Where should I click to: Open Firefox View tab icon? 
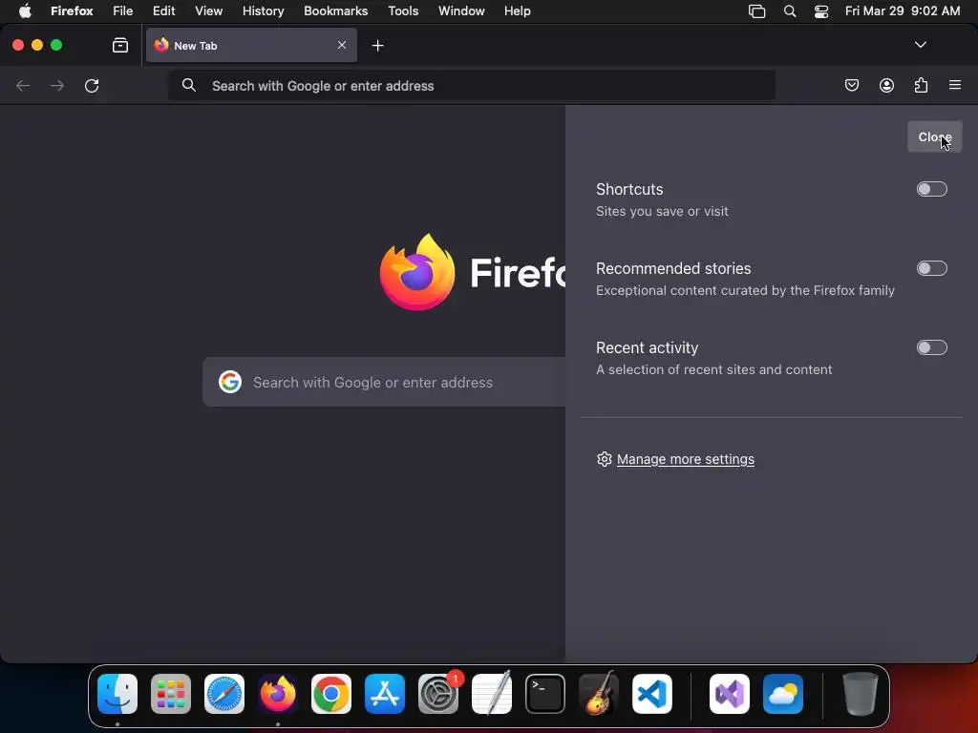120,45
